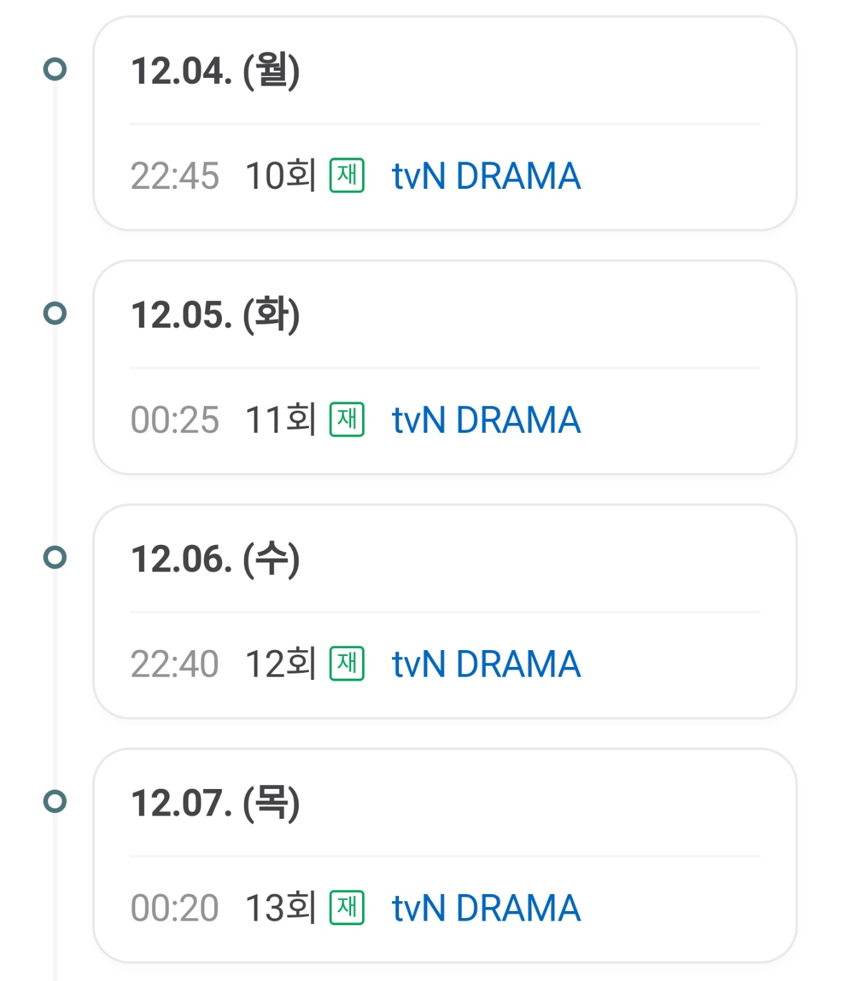Click the 12.06. (수) date heading
The height and width of the screenshot is (981, 841).
[215, 559]
